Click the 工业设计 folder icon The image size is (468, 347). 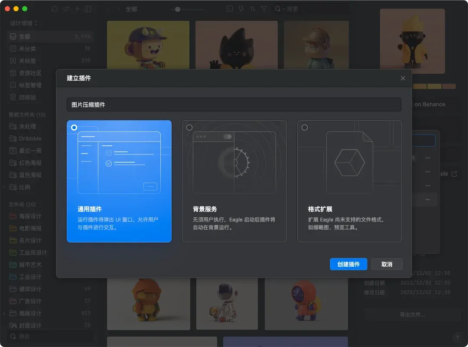[13, 277]
